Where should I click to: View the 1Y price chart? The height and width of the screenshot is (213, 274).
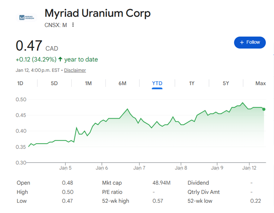192,83
